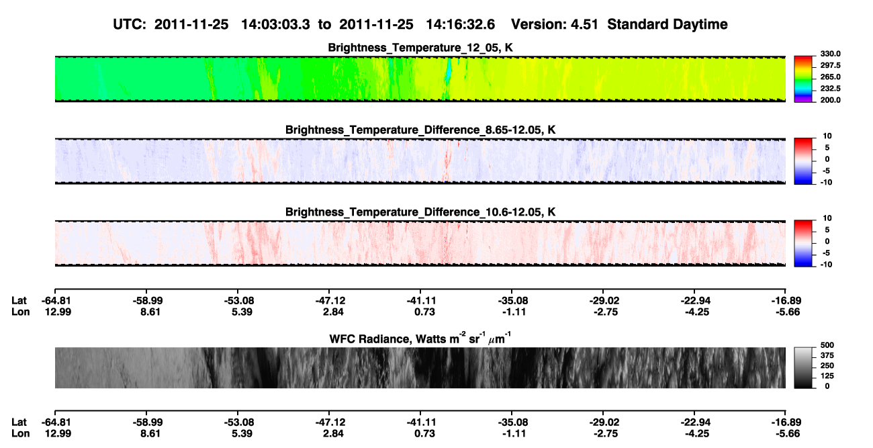
Task: Click upper axis latitude label -35.08
Action: (512, 300)
